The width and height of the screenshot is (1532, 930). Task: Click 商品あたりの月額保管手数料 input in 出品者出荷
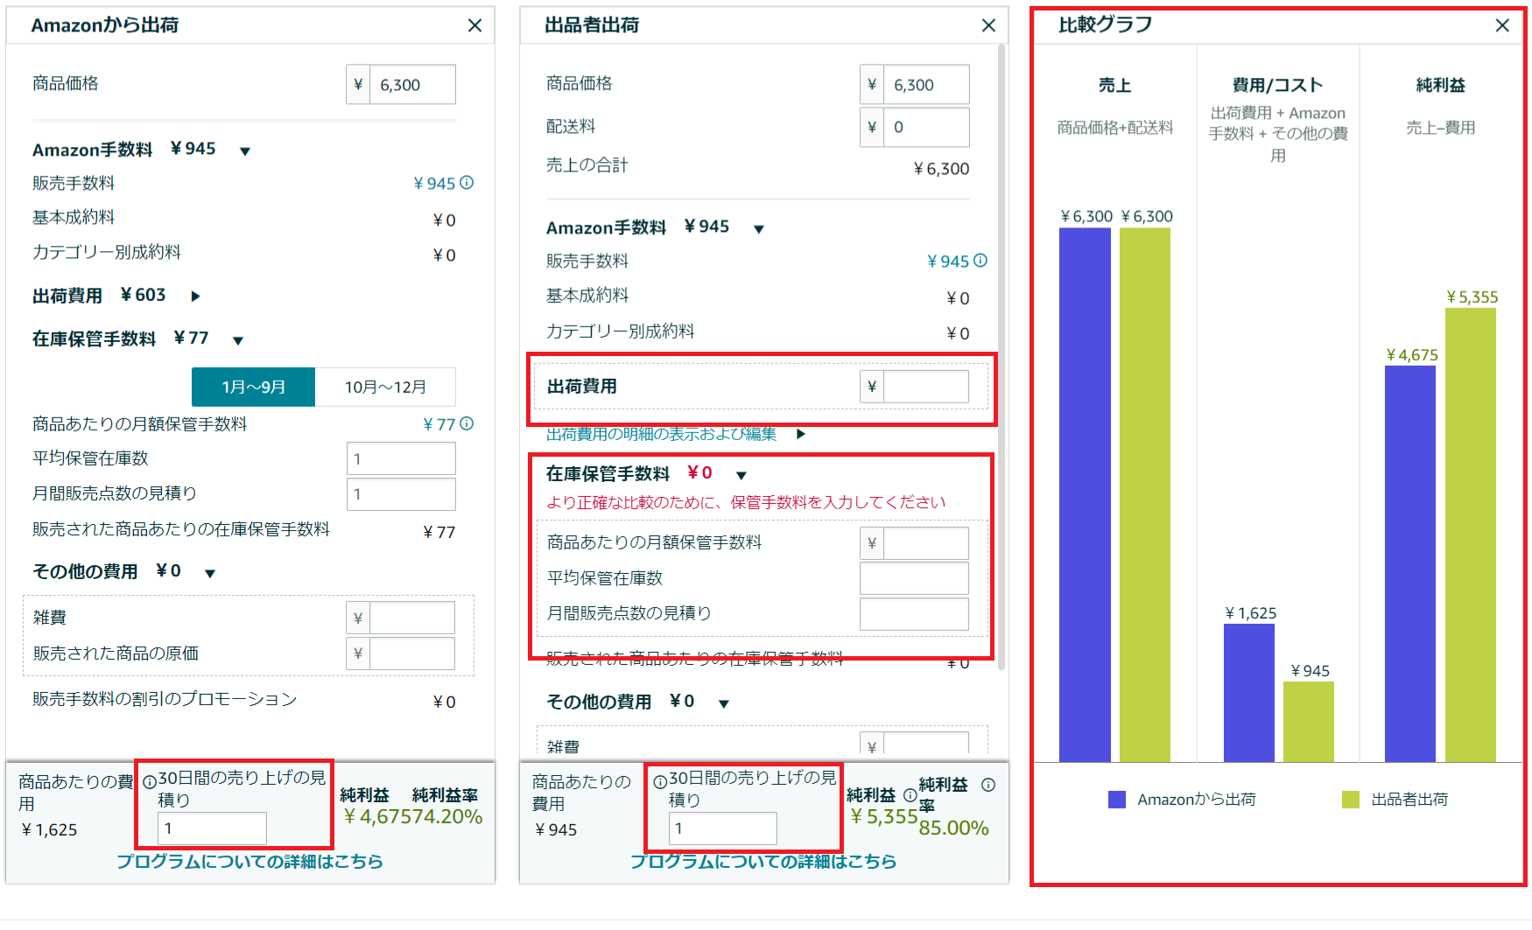[926, 543]
